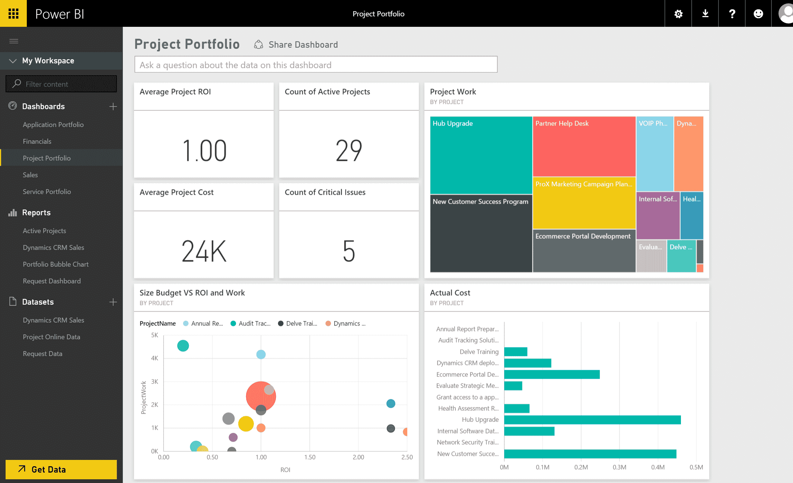Open the help question mark icon
793x483 pixels.
(732, 14)
